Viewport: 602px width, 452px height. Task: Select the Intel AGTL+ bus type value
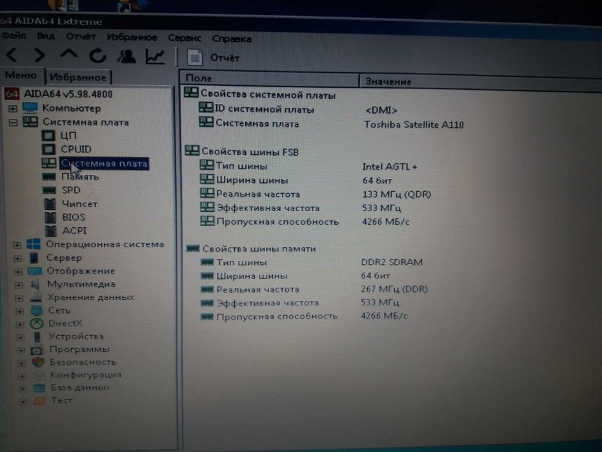tap(390, 167)
